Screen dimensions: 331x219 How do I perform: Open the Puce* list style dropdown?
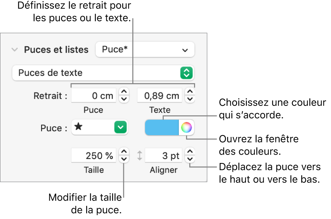(145, 50)
